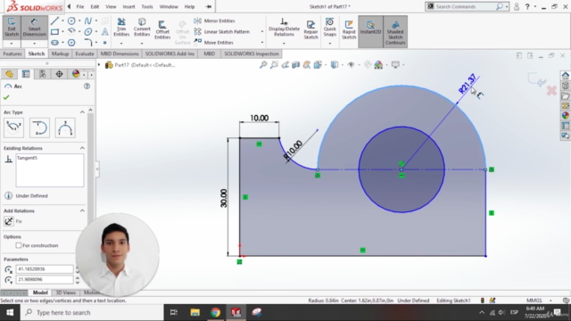The height and width of the screenshot is (321, 571).
Task: Toggle Instant2D mode
Action: [x=370, y=28]
